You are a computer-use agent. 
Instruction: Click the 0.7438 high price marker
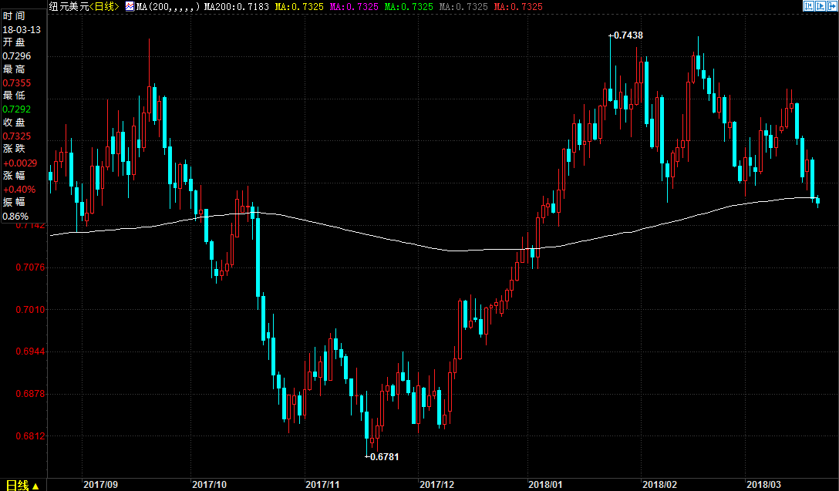coord(628,35)
